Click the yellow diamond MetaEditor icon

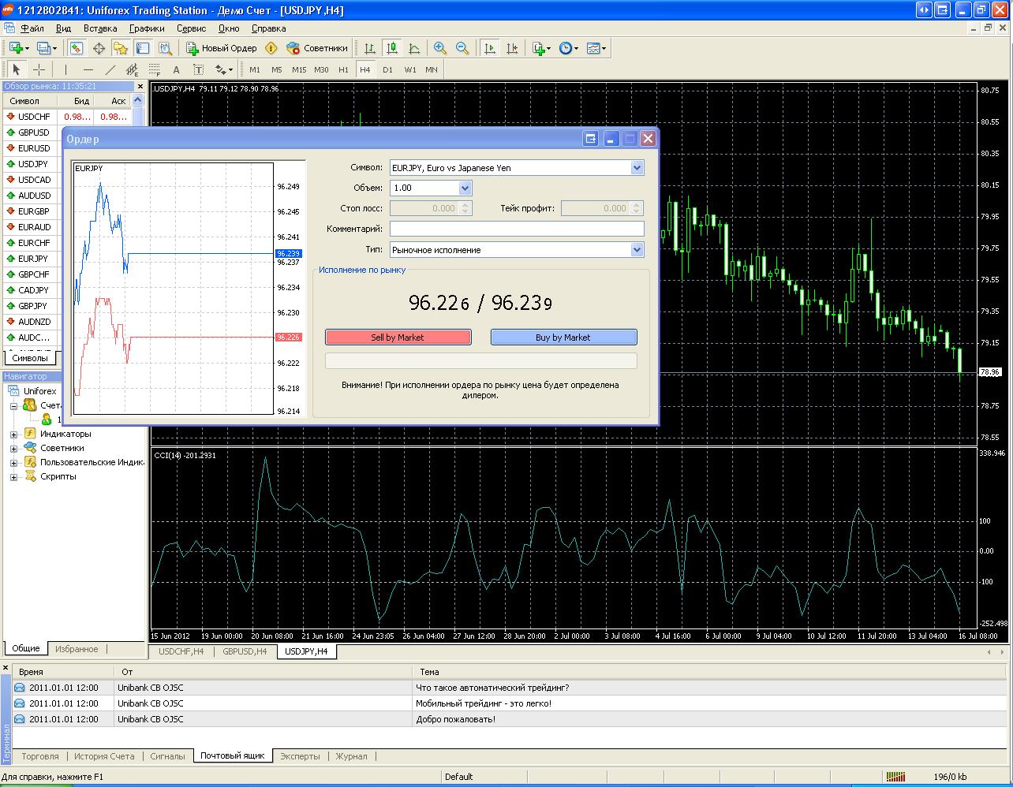click(x=271, y=48)
